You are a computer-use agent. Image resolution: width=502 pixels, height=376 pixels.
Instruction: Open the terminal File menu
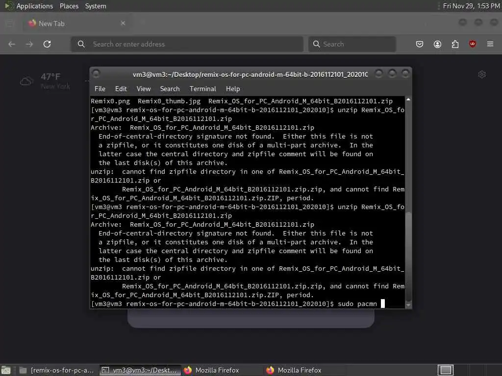click(x=100, y=89)
